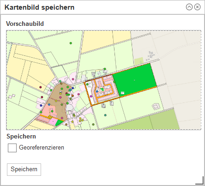Click the Georeferenzieren label text
The width and height of the screenshot is (205, 186).
42,147
